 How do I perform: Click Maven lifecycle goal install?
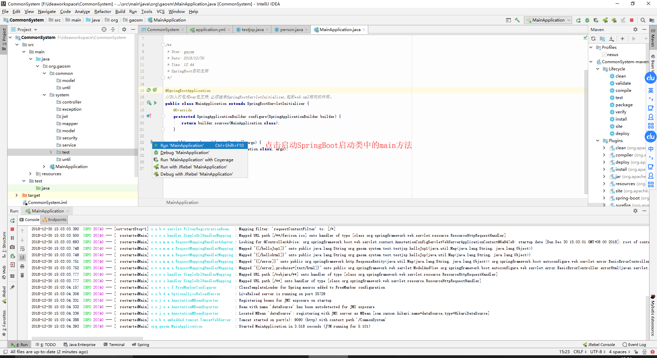(x=621, y=119)
